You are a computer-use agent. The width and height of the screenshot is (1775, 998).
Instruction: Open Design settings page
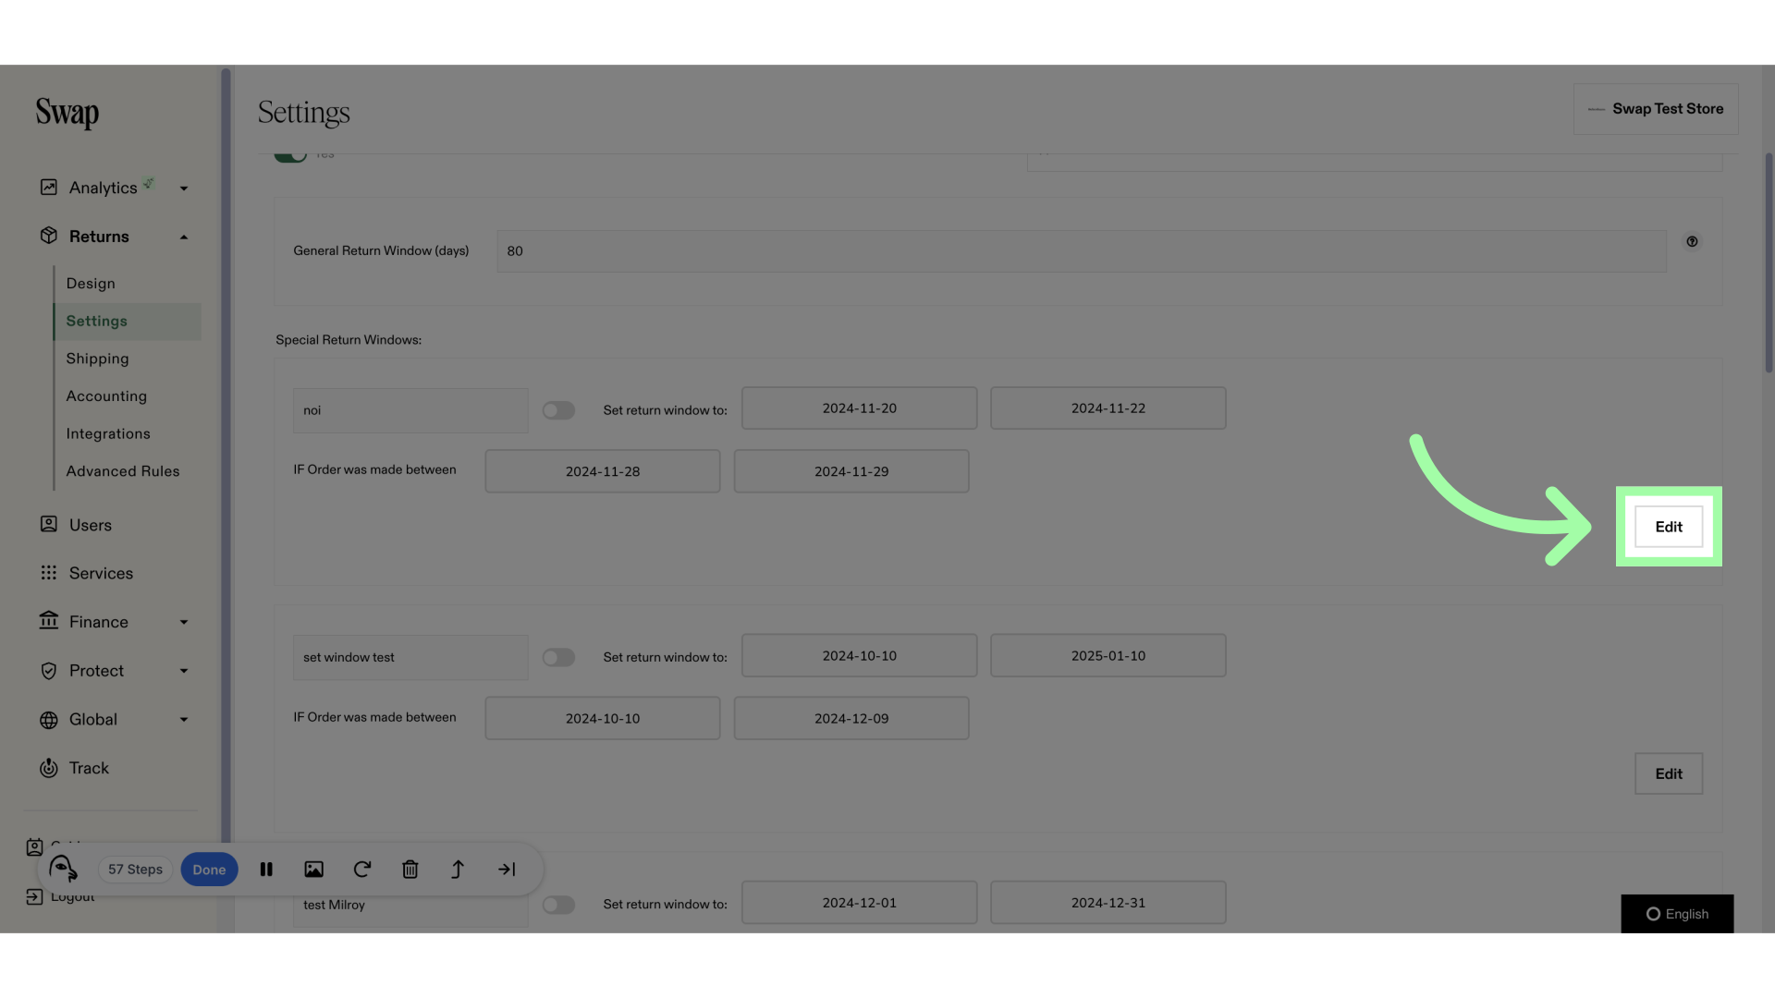91,283
